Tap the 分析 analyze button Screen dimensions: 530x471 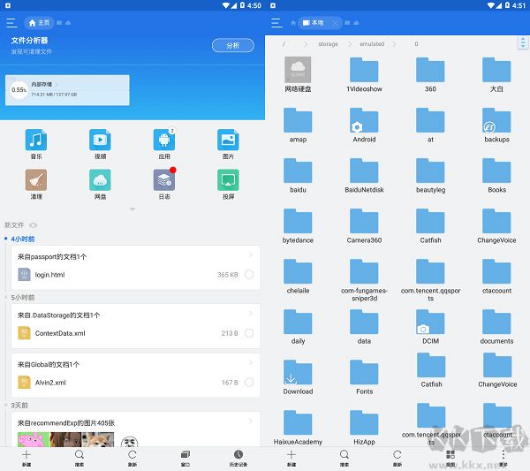pos(233,45)
